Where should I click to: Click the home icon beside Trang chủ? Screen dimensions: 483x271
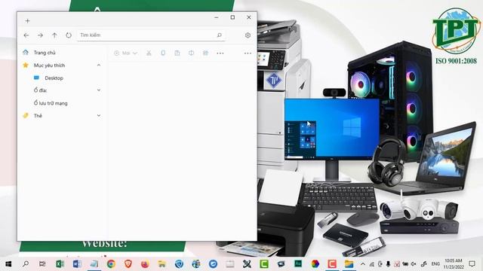26,53
